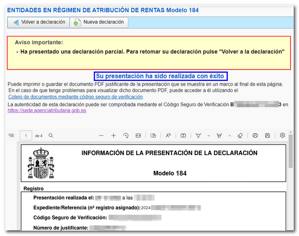Viewport: 299px width, 236px height.
Task: Select the draw pen tool
Action: pos(198,136)
